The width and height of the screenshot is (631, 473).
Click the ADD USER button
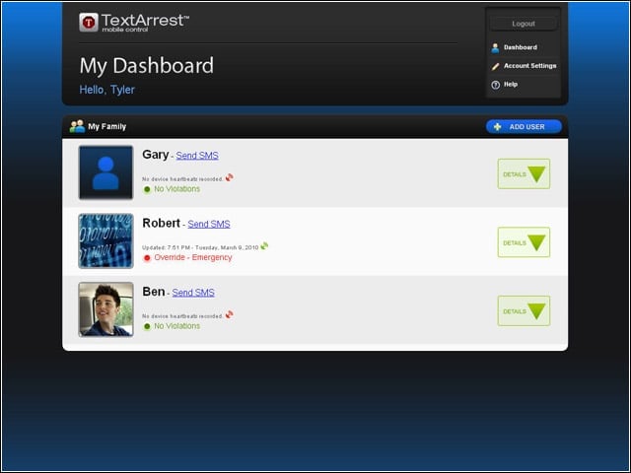524,127
